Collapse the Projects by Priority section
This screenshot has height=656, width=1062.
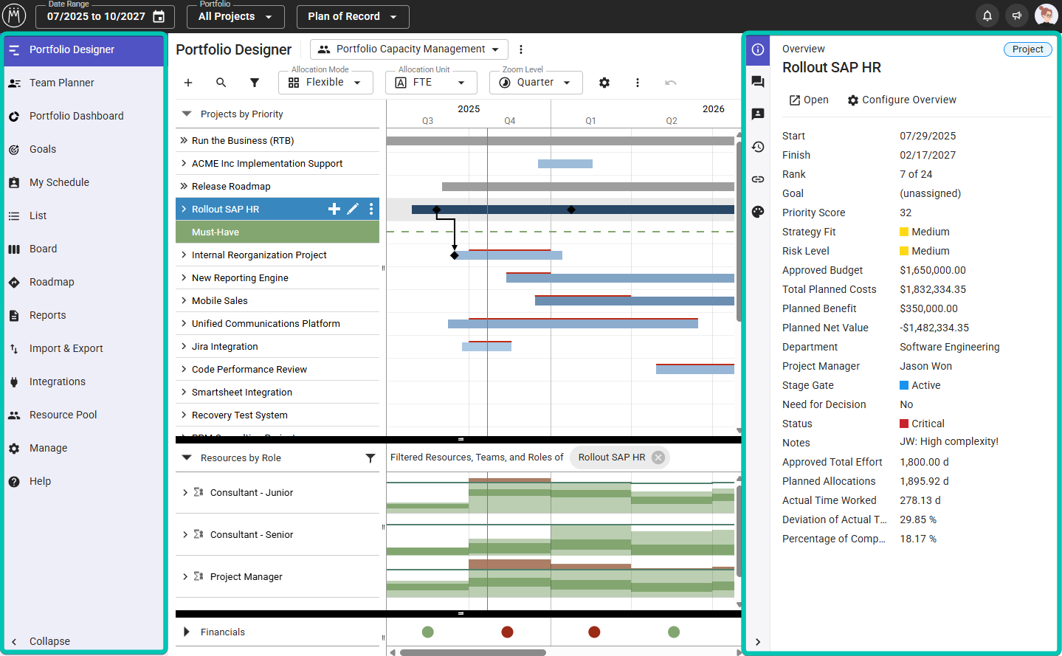(187, 114)
